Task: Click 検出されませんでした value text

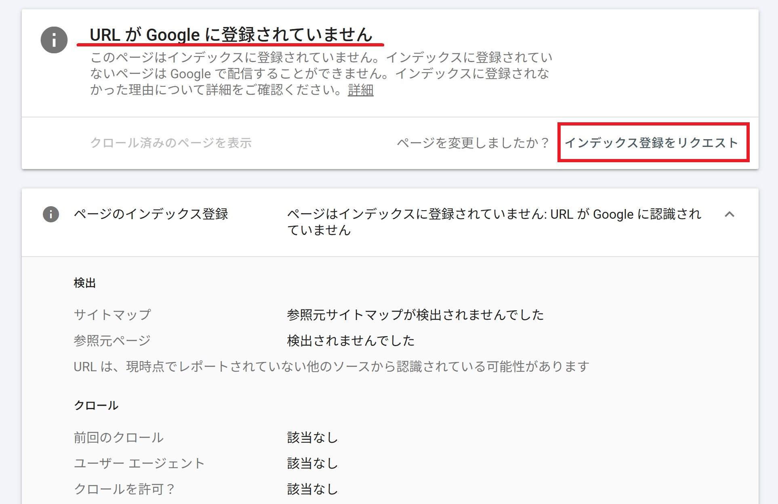Action: [351, 341]
